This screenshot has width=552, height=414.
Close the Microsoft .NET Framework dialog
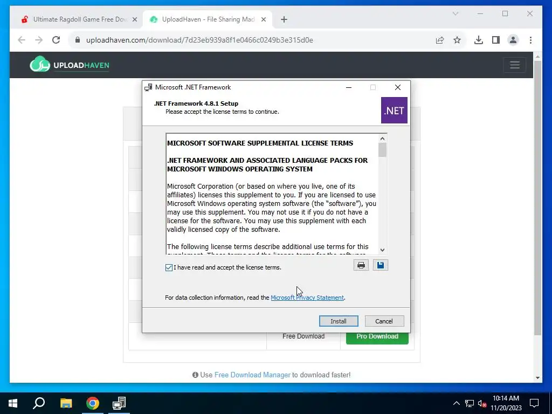[397, 87]
